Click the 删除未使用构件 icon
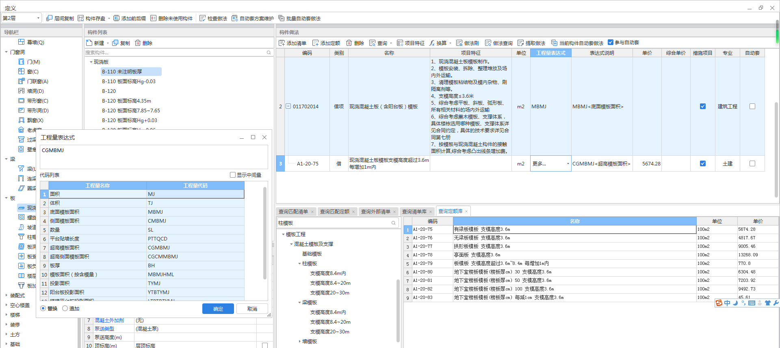The image size is (780, 348). pos(154,18)
